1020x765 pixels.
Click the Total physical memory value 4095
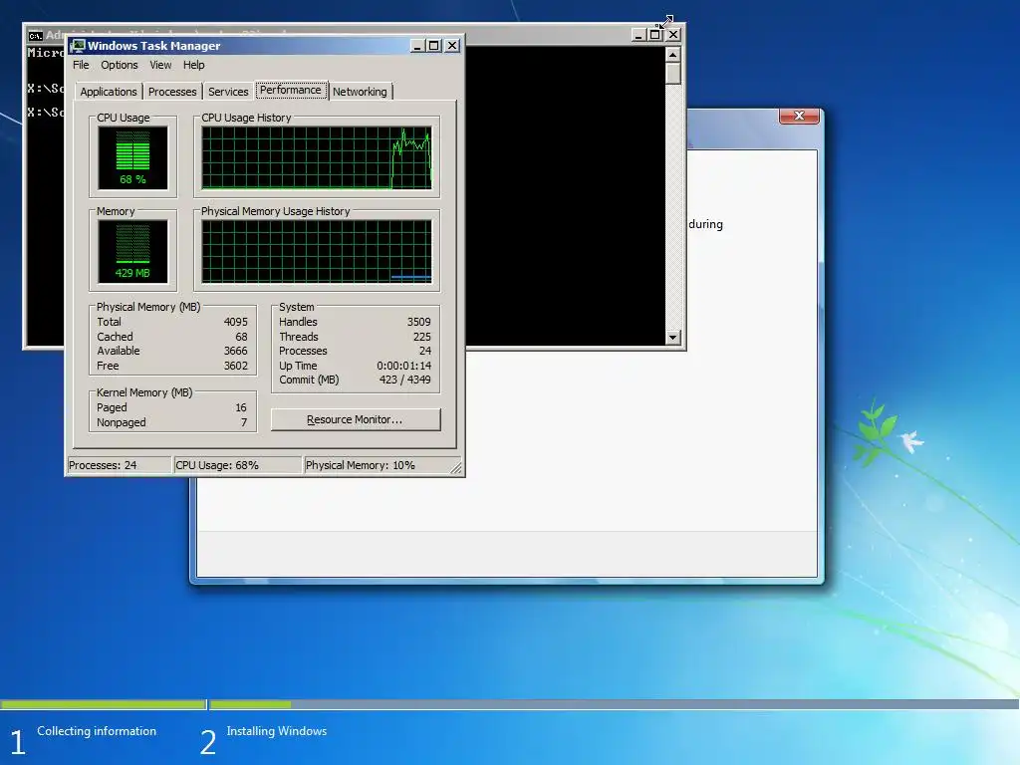click(x=235, y=322)
